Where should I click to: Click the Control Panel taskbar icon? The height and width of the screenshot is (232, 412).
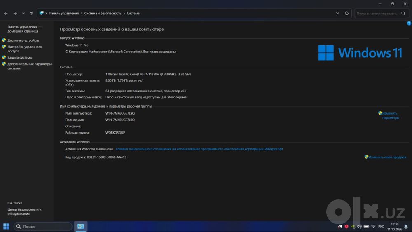coord(81,226)
